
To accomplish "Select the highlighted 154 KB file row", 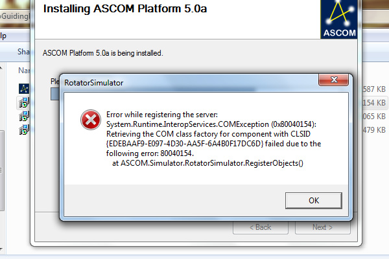I will click(375, 102).
